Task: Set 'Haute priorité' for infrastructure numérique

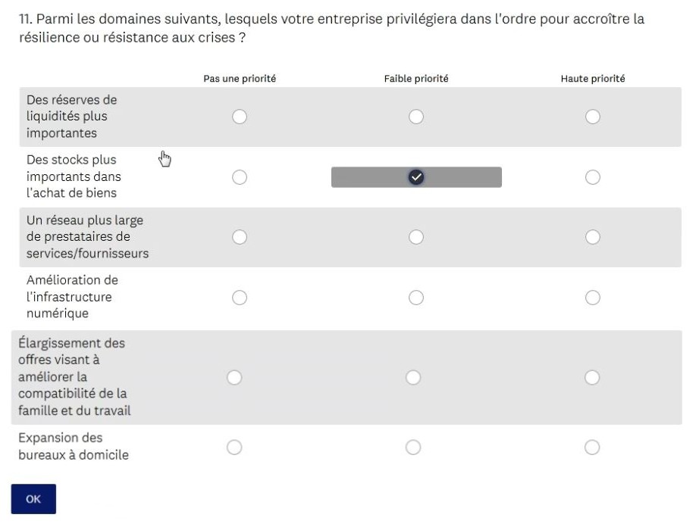Action: (593, 298)
